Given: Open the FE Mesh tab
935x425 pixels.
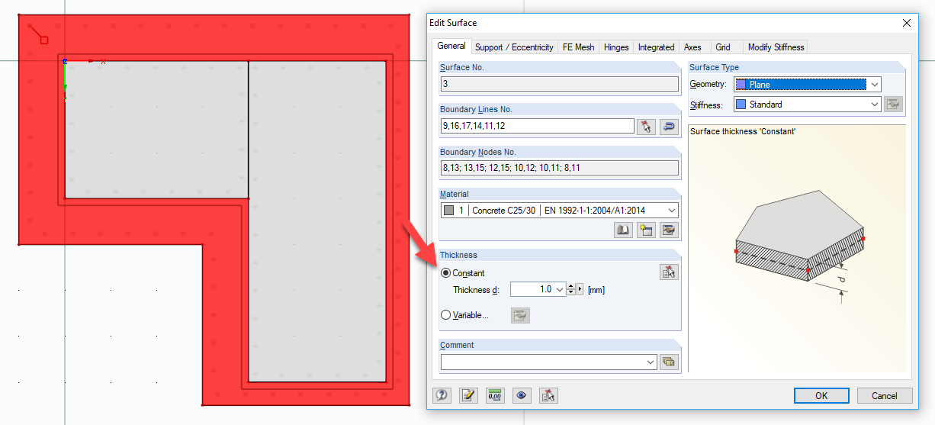Looking at the screenshot, I should (x=578, y=47).
